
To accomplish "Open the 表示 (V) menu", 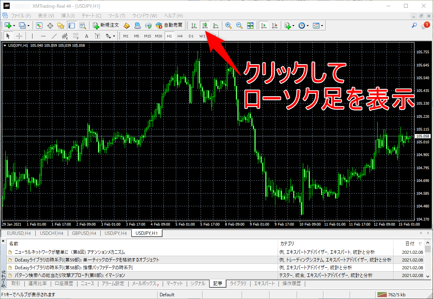I will [x=46, y=16].
